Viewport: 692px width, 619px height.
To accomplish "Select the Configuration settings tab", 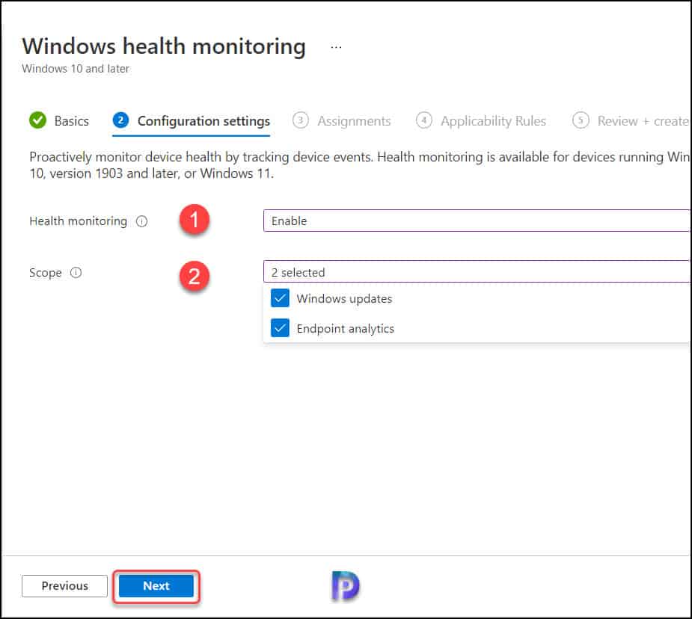I will 191,121.
